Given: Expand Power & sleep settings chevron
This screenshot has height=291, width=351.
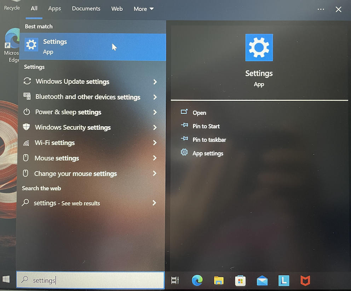Looking at the screenshot, I should coord(155,112).
